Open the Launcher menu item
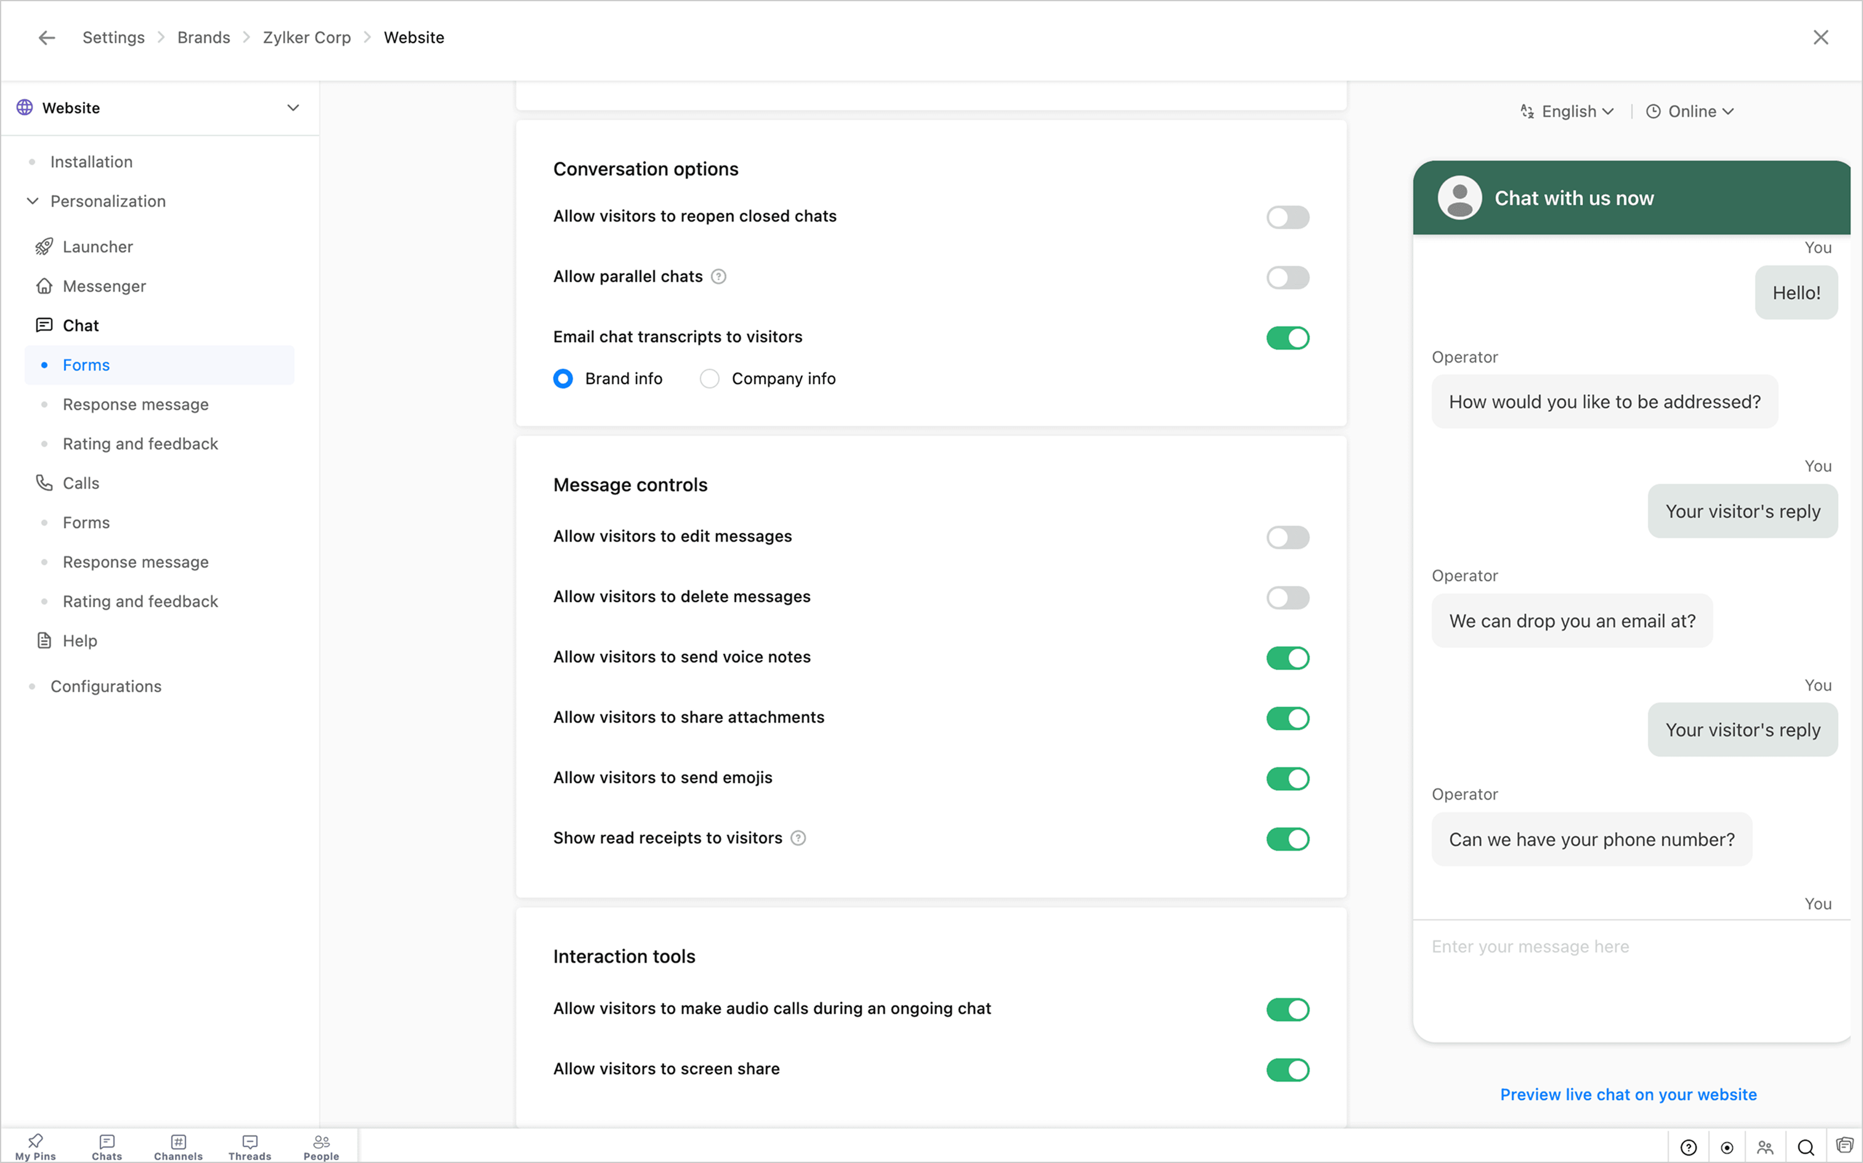 [98, 247]
